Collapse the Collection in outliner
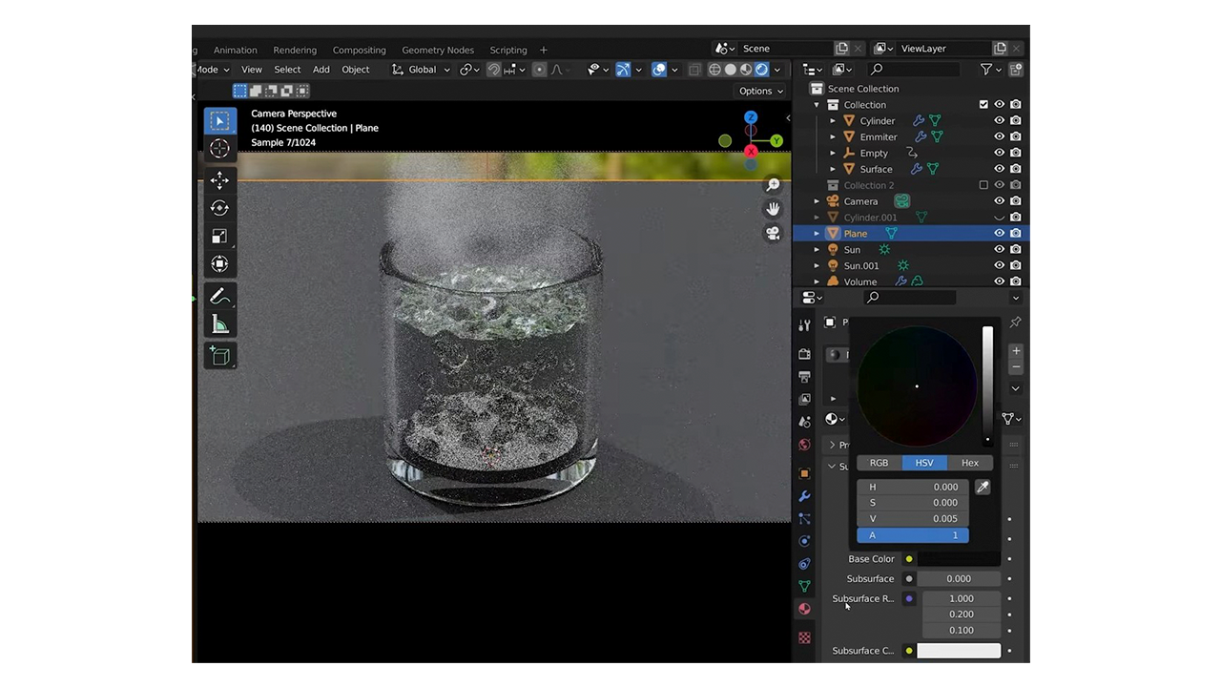Screen dimensions: 1221x687 pos(817,105)
